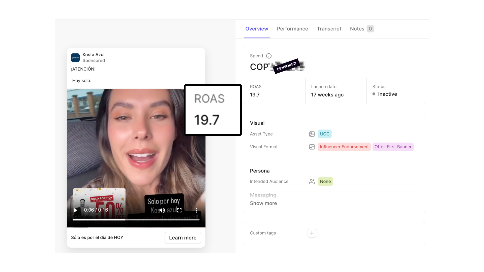Click the Intended Audience people icon
This screenshot has width=484, height=272.
pos(312,182)
